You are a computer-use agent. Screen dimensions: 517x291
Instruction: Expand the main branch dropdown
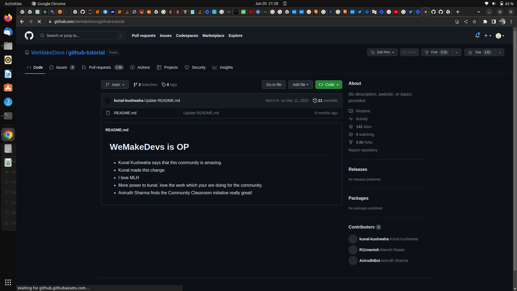[115, 85]
